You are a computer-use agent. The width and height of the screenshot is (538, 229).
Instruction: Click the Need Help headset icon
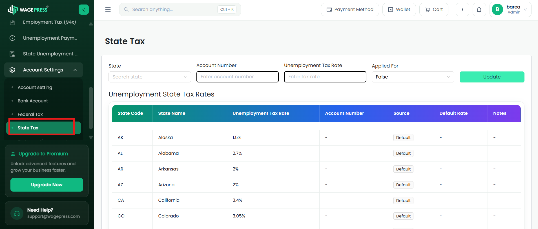[x=17, y=213]
